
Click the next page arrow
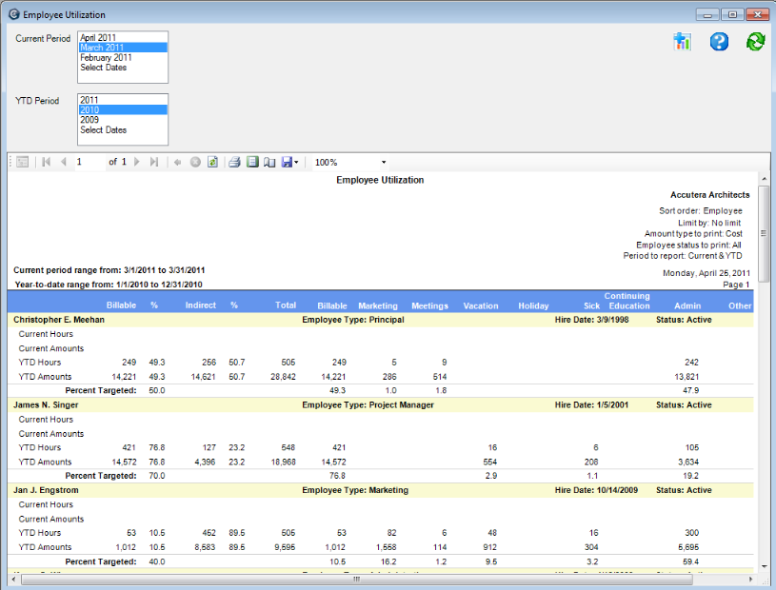pyautogui.click(x=137, y=162)
